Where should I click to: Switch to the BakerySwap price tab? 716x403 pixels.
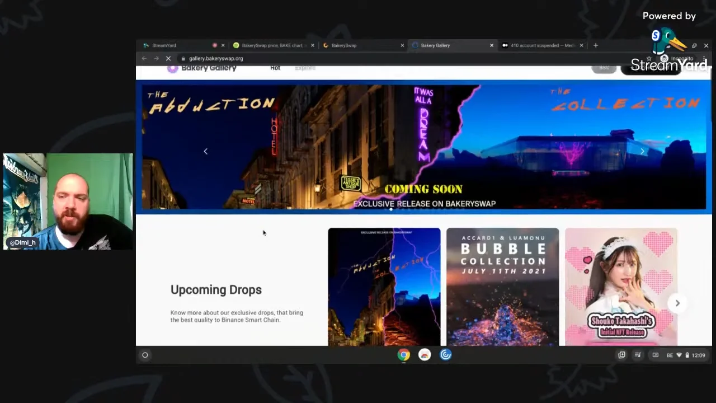coord(271,45)
